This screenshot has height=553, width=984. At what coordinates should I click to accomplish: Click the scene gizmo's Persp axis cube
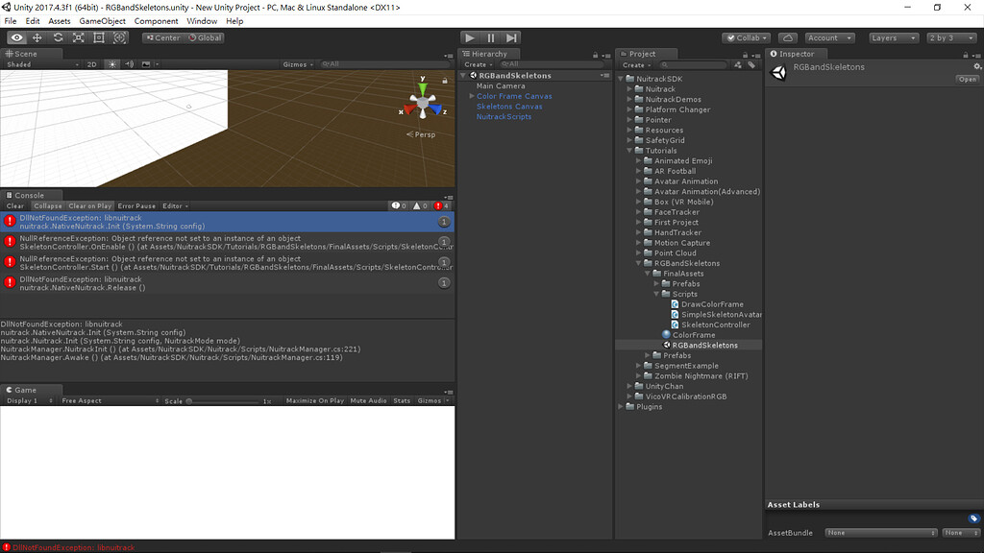(x=421, y=100)
